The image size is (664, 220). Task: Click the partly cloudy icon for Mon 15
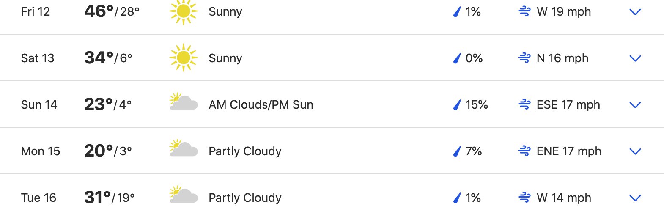tap(183, 148)
